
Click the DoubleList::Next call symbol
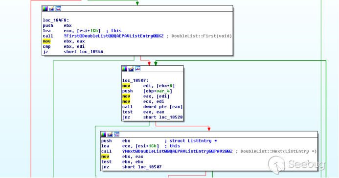(177, 151)
